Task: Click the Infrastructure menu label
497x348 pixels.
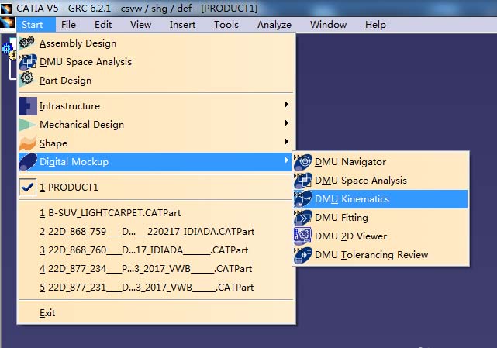Action: coord(70,106)
